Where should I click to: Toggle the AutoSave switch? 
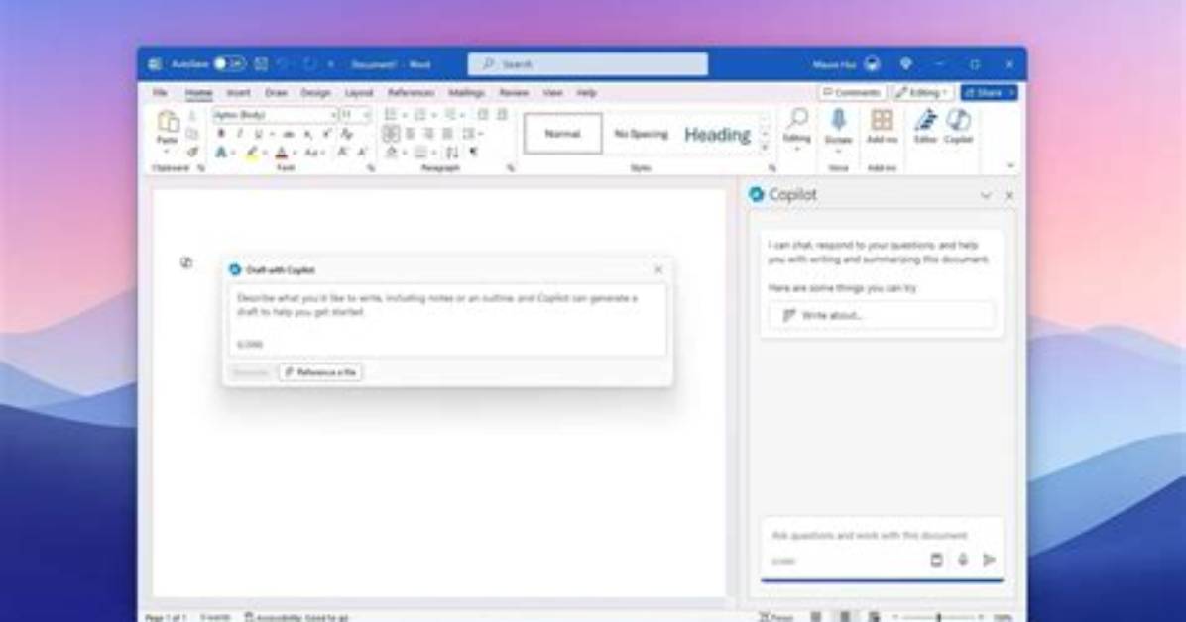(x=228, y=64)
